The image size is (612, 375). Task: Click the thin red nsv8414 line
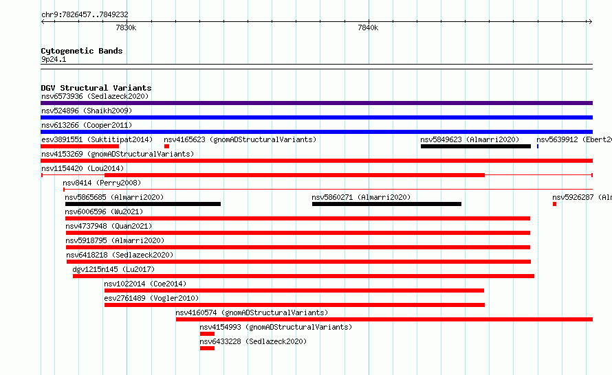point(328,190)
